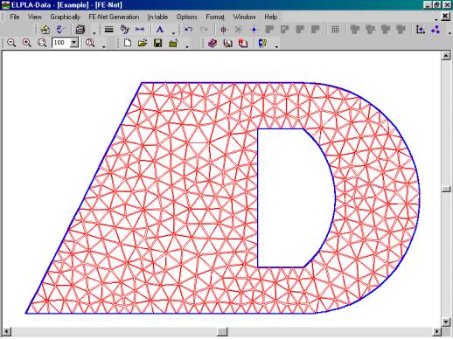Click the briefcase-shaped toolbar icon
Viewport: 453px width, 339px height.
tap(80, 30)
